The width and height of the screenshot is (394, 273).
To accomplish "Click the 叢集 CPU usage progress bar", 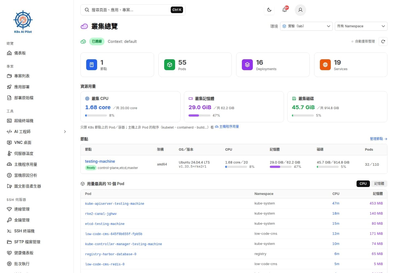I will click(x=96, y=115).
